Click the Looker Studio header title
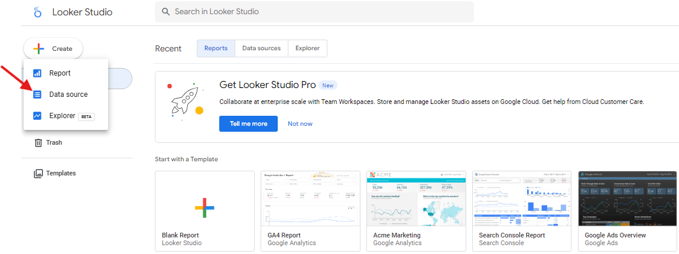679x254 pixels. coord(82,12)
